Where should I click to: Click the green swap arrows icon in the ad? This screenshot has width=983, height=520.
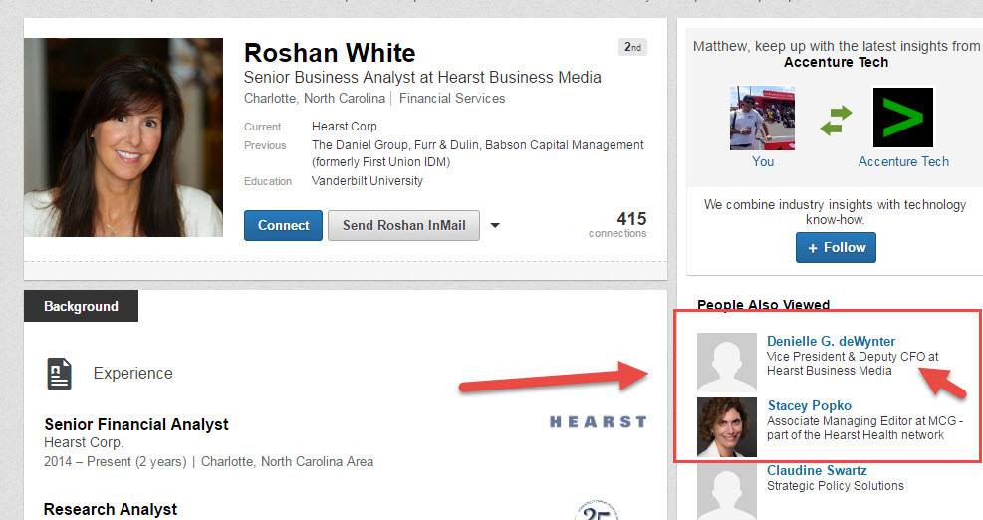pos(837,121)
